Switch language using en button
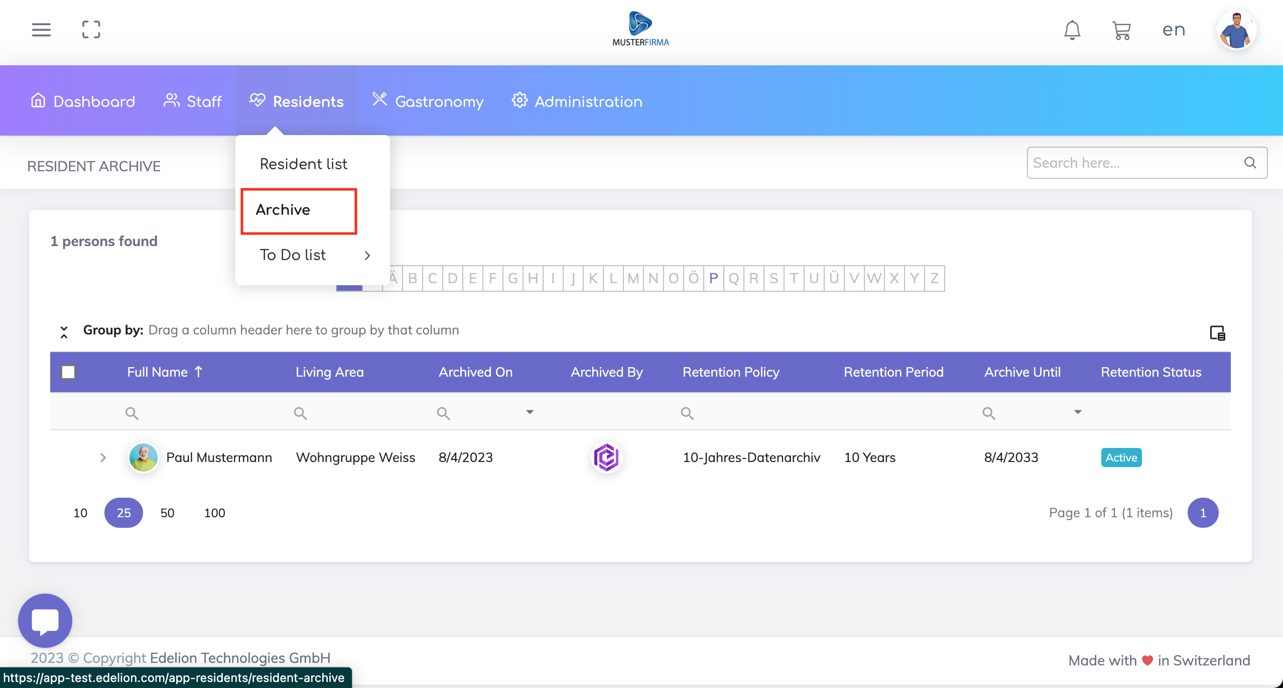Viewport: 1283px width, 688px height. pos(1174,30)
